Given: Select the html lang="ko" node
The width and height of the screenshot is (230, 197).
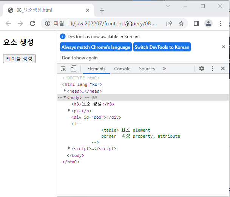Looking at the screenshot, I should pyautogui.click(x=82, y=84).
